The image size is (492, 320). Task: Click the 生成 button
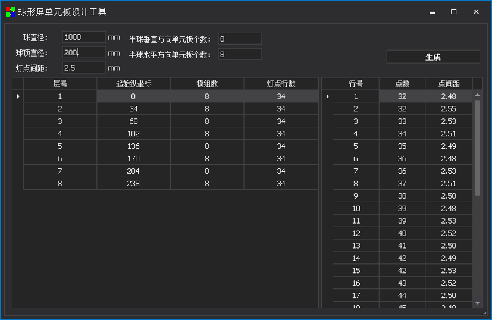point(433,57)
